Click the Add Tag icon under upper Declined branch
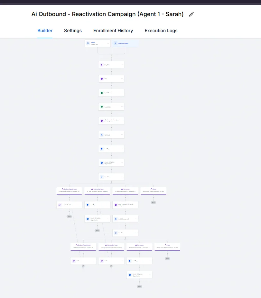261x298 pixels. (88, 205)
